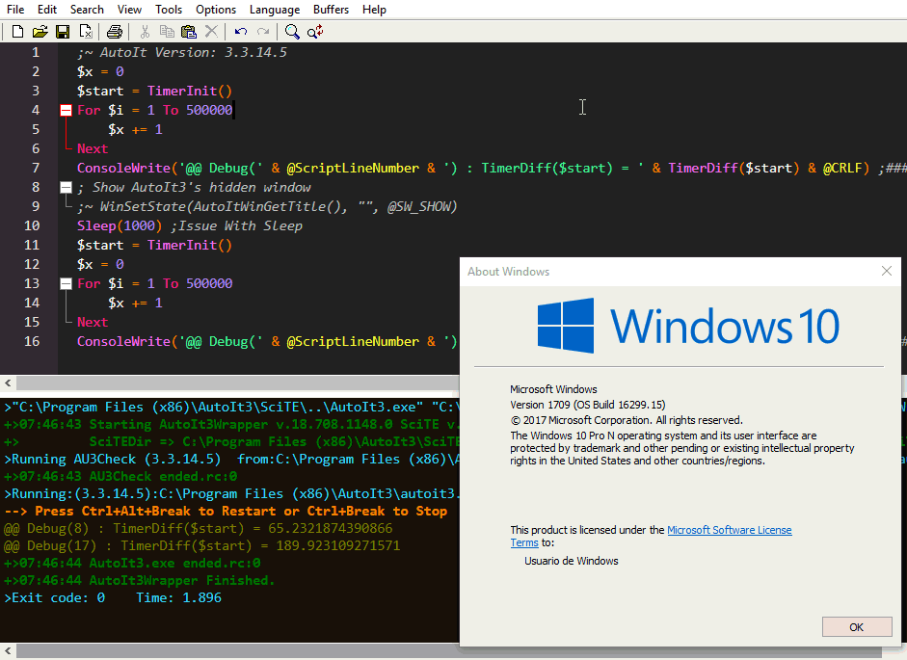
Task: Open Find with the magnifying glass icon
Action: click(292, 31)
